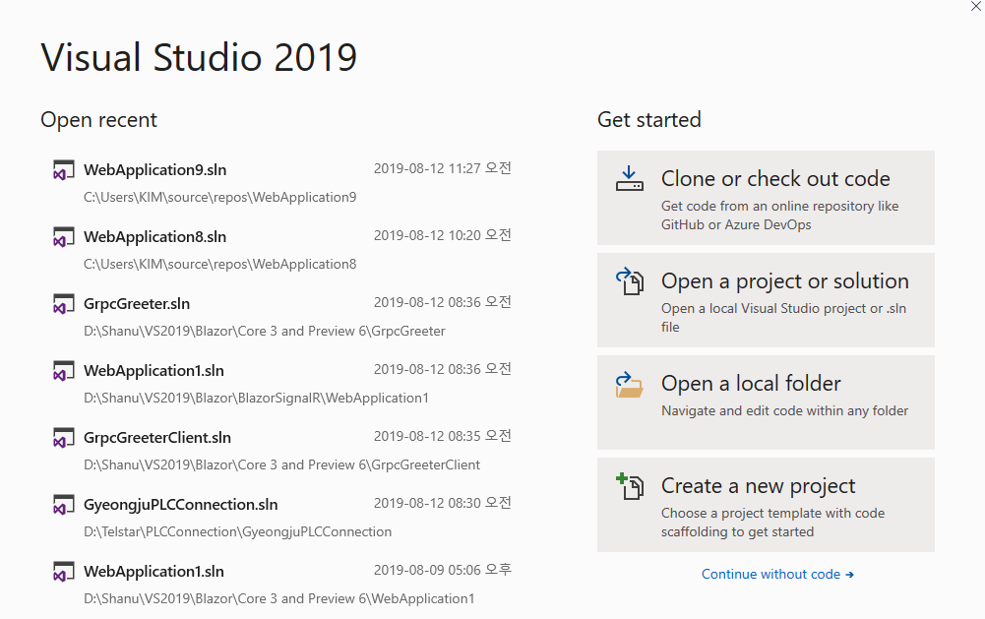Click the folder icon on Open a local folder
Screen dimensions: 985x619
pyautogui.click(x=630, y=385)
